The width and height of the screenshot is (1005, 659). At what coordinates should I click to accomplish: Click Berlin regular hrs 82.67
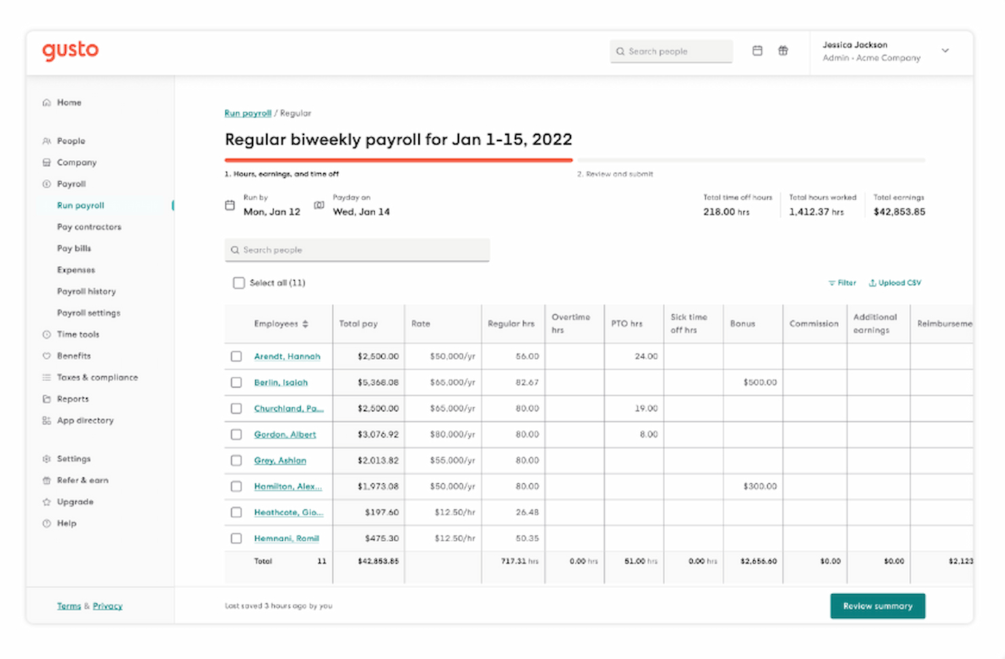click(x=513, y=383)
